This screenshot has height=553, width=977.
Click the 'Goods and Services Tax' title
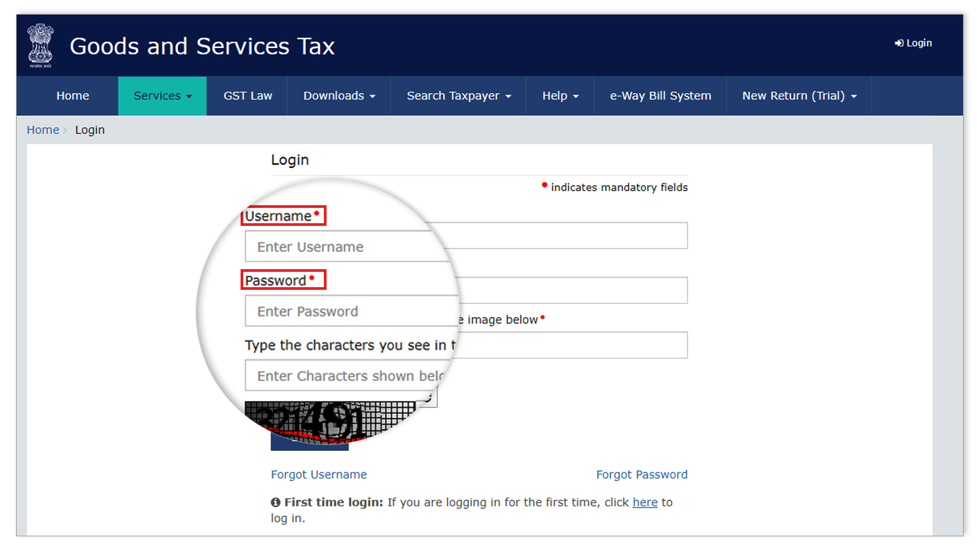click(x=202, y=46)
